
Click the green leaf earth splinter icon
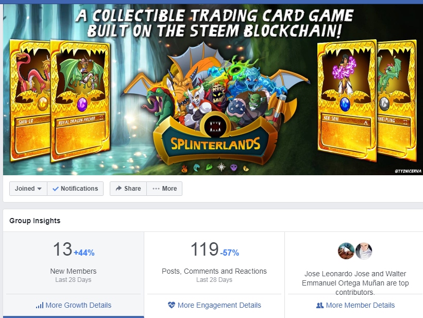tap(209, 168)
